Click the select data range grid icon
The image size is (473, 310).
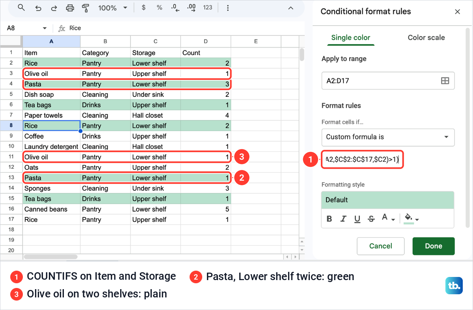pos(445,81)
